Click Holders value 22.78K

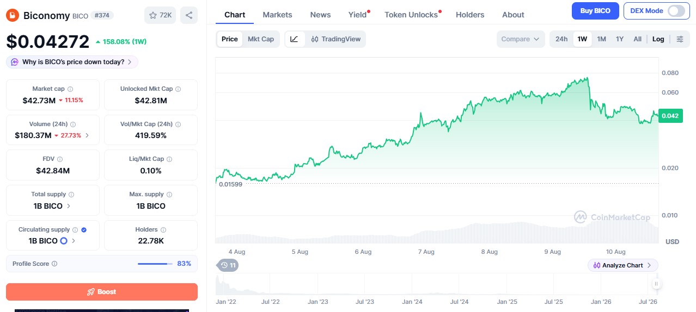(151, 241)
